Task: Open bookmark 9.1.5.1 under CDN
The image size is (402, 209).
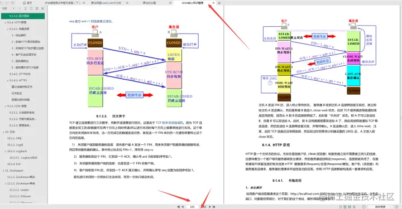Action: click(22, 113)
